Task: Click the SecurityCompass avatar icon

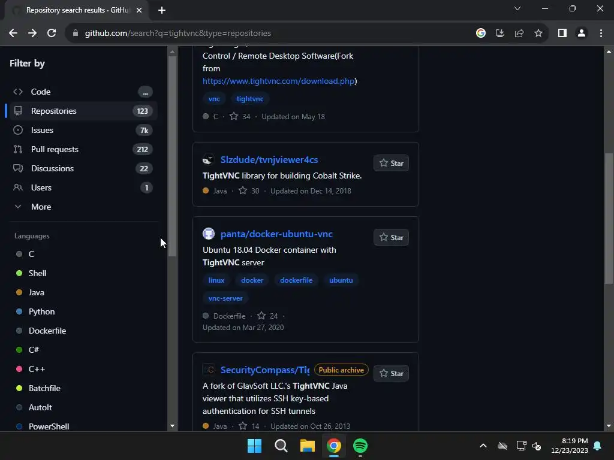Action: click(209, 370)
